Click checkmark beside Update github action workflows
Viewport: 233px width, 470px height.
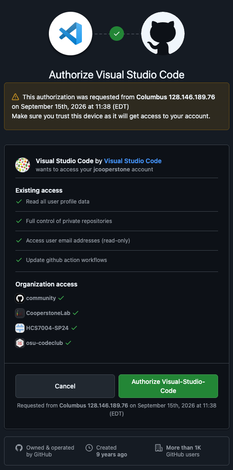(19, 260)
